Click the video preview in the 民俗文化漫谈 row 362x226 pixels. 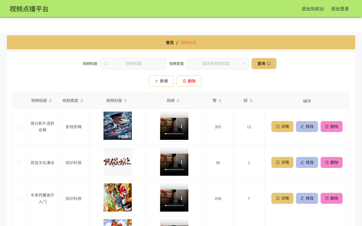click(x=174, y=162)
